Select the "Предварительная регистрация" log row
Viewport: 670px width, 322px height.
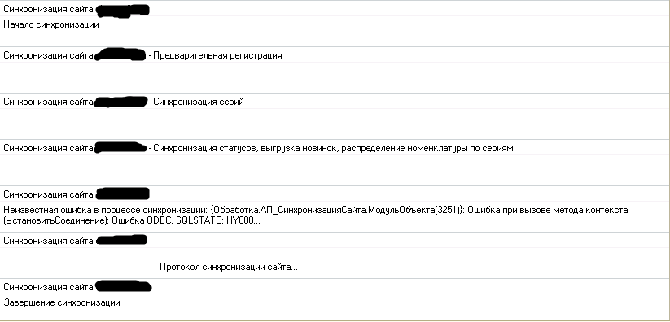coord(335,55)
